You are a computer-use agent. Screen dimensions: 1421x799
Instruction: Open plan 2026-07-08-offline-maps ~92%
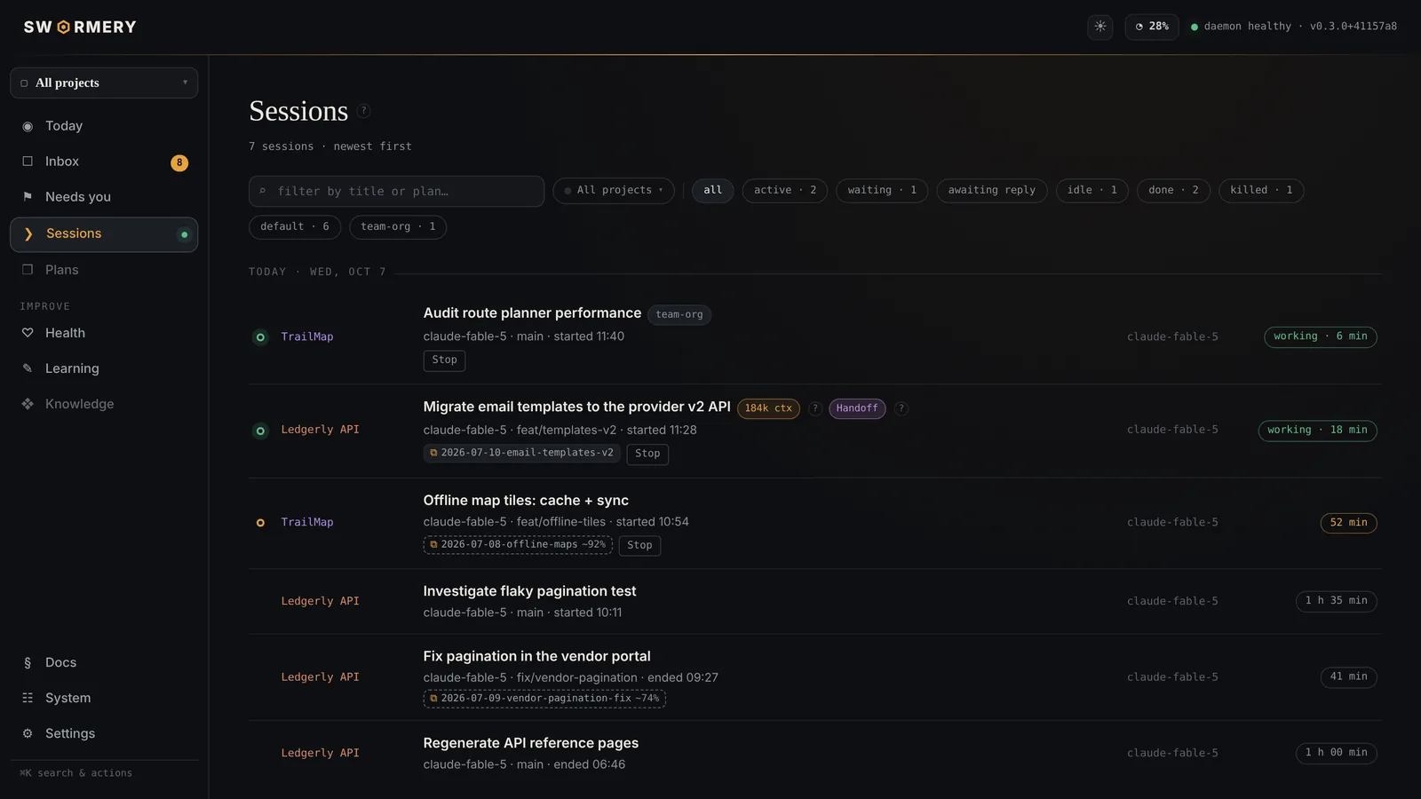[x=518, y=545]
